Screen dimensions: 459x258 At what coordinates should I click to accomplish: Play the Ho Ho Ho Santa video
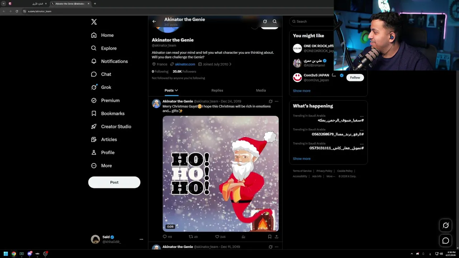(221, 173)
